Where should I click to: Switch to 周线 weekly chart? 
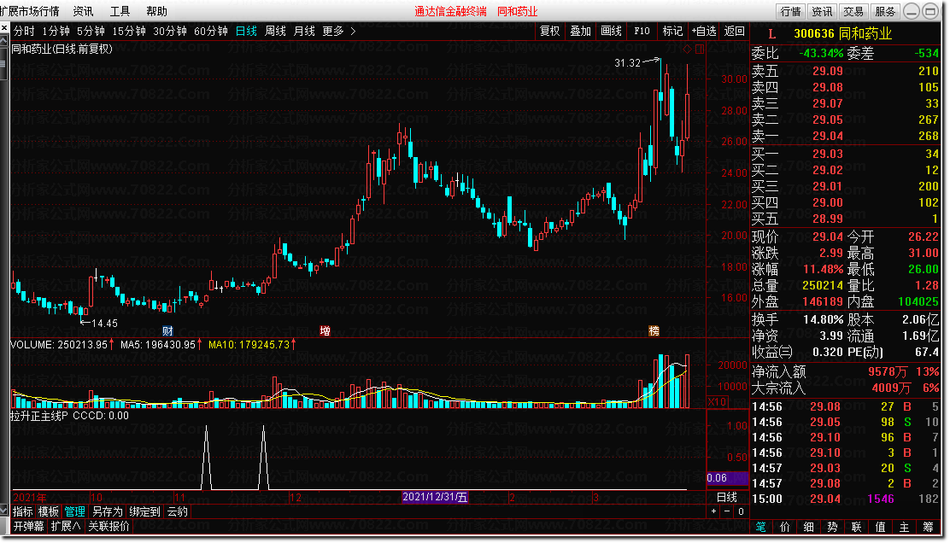(x=276, y=31)
